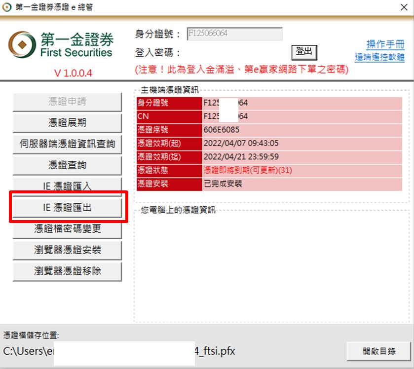Click the highlighted IE 憑證匯出 button

tap(67, 208)
